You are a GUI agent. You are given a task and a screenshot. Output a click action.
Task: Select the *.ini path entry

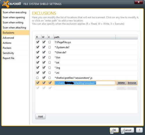57,73
